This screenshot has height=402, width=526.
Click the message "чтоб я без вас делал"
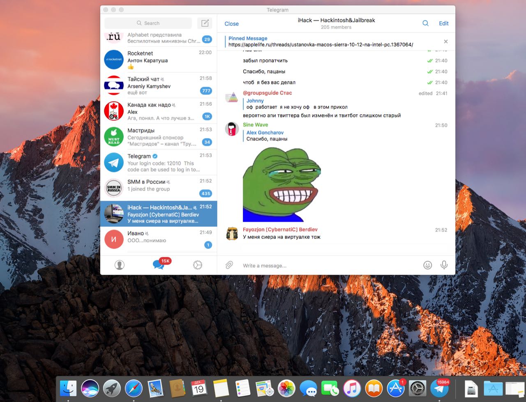(x=269, y=83)
